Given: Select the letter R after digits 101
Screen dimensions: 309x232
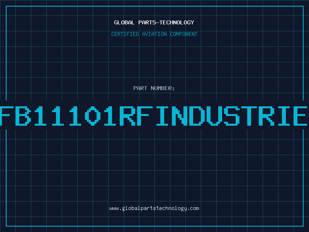Looking at the screenshot, I should point(128,116).
